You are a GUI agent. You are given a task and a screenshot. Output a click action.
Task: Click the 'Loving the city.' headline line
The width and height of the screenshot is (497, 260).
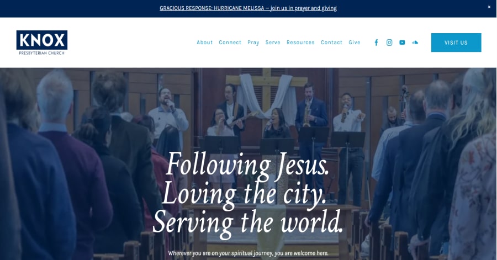(x=244, y=194)
